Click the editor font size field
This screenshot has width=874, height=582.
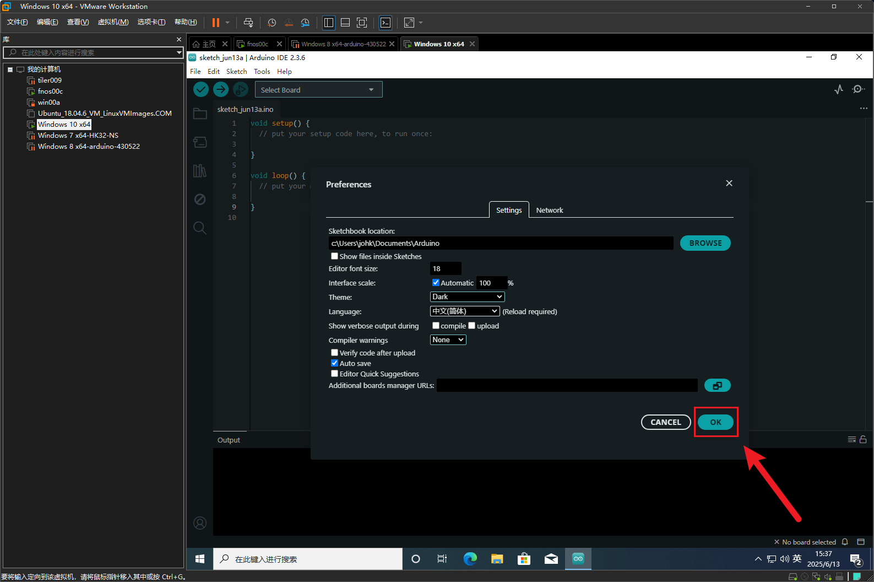pyautogui.click(x=446, y=268)
